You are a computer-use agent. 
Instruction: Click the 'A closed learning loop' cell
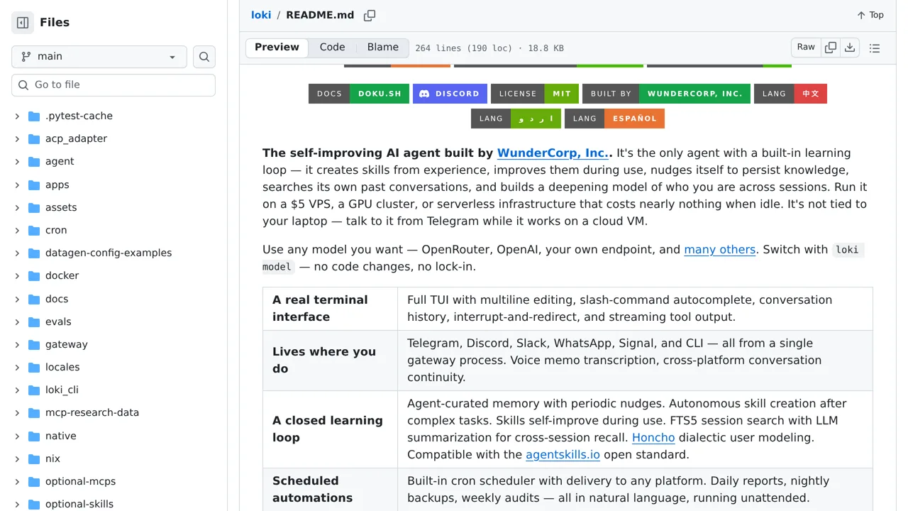click(330, 429)
